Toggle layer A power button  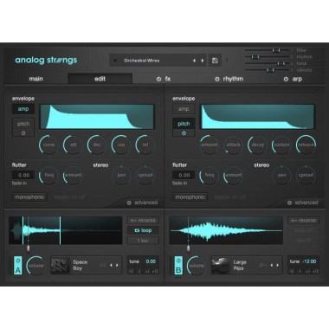coord(18,261)
